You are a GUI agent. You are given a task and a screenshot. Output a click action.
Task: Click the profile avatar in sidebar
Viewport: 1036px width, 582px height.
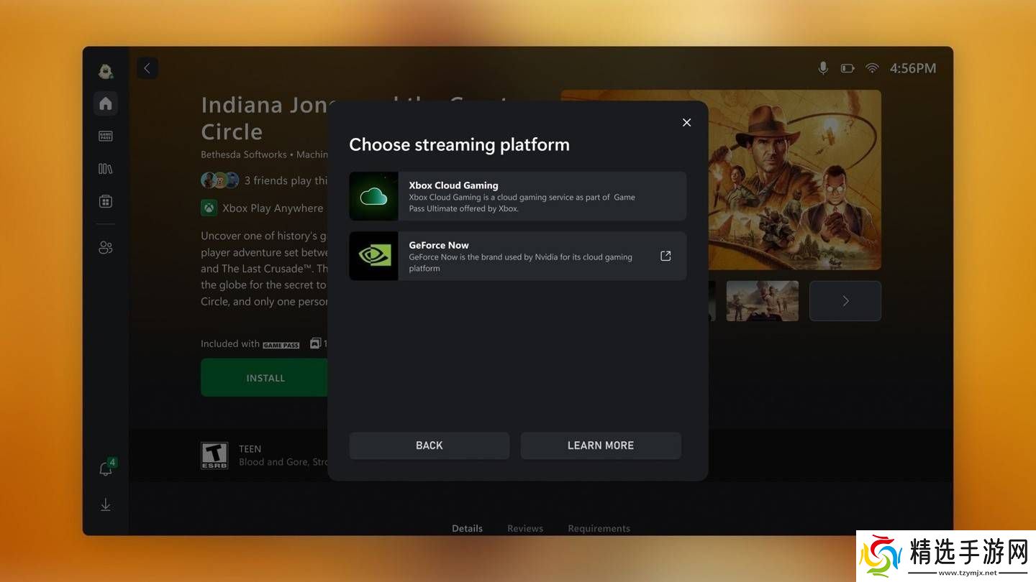tap(106, 70)
